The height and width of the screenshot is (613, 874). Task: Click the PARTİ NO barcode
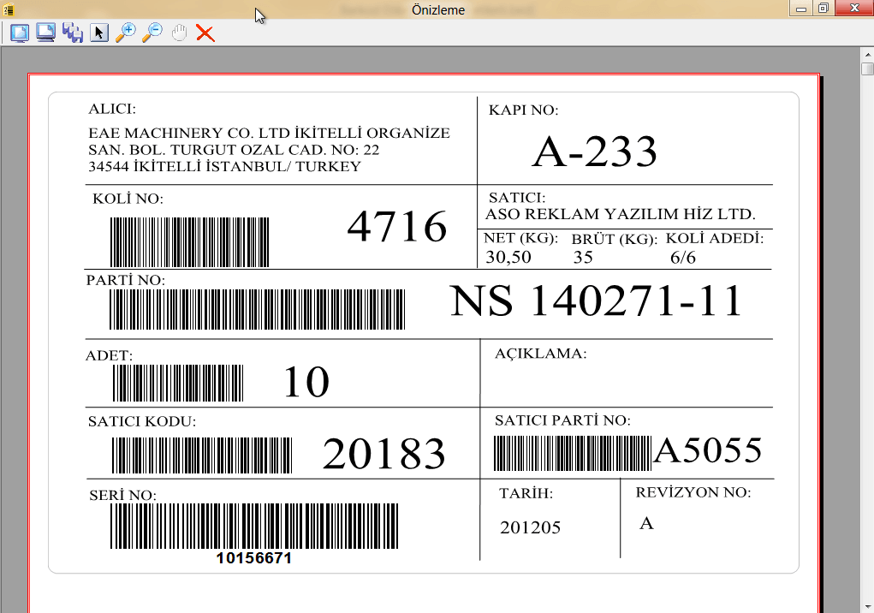257,309
